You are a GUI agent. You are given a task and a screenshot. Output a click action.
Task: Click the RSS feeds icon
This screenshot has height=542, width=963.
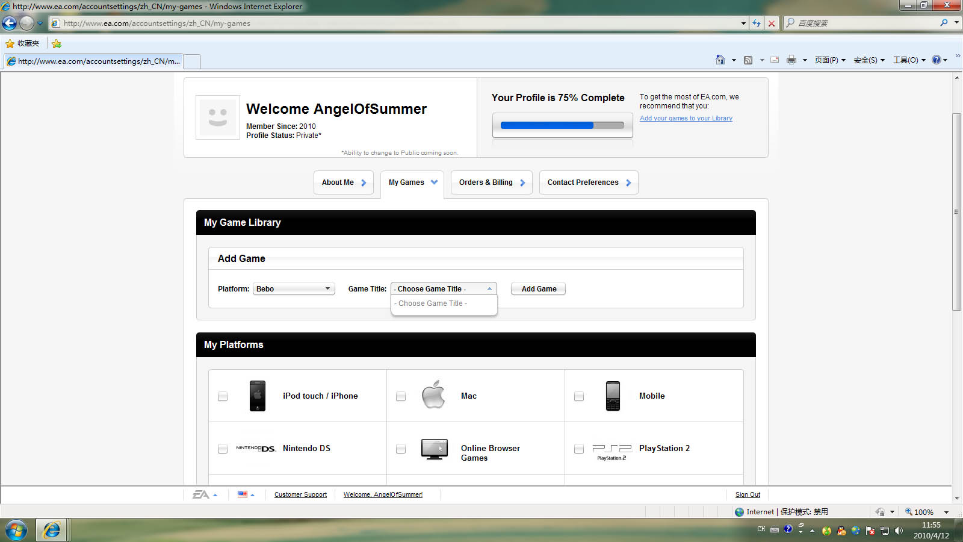[x=748, y=60]
